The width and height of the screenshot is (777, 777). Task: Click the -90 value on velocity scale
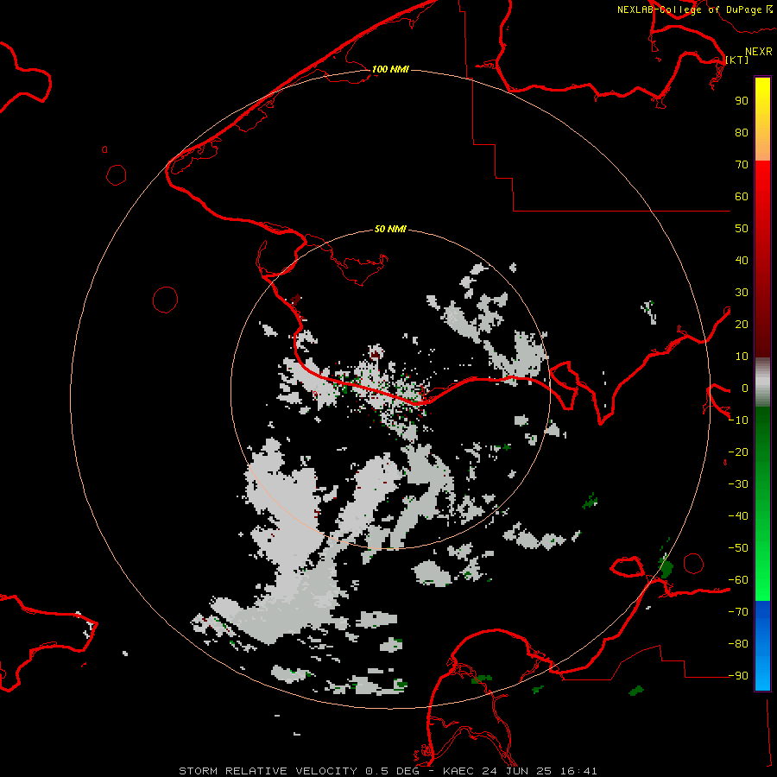point(738,676)
